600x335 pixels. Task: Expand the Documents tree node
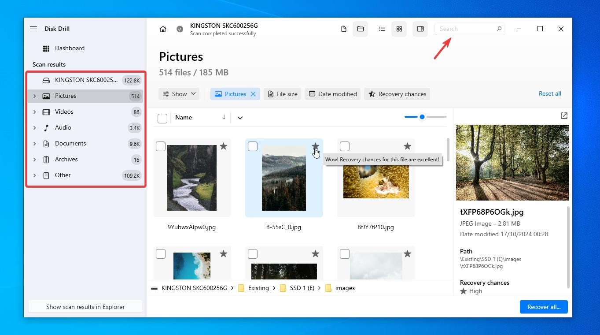coord(34,144)
